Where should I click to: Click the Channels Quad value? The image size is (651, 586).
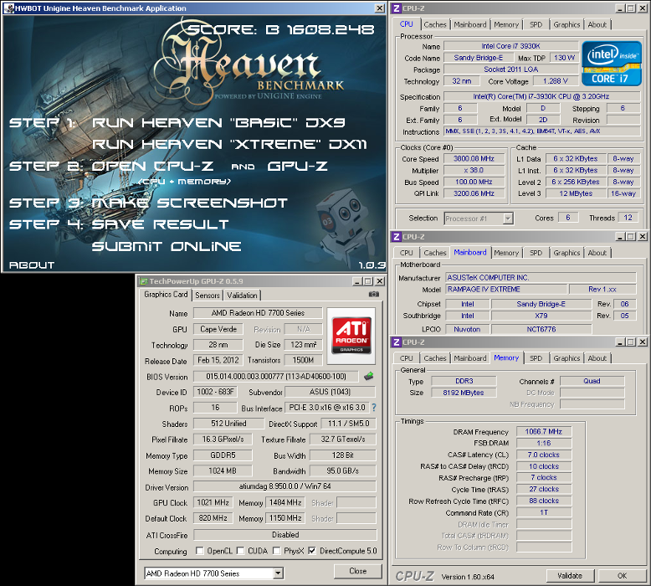(592, 381)
